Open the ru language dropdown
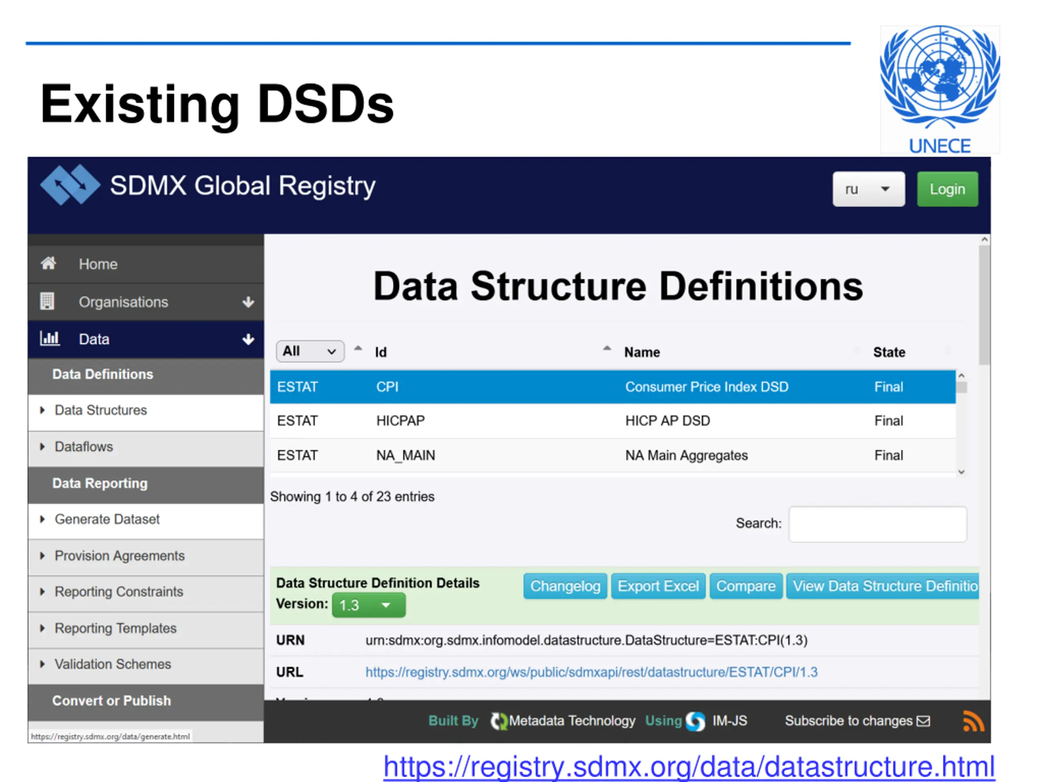Screen dimensions: 1043x782 point(869,189)
